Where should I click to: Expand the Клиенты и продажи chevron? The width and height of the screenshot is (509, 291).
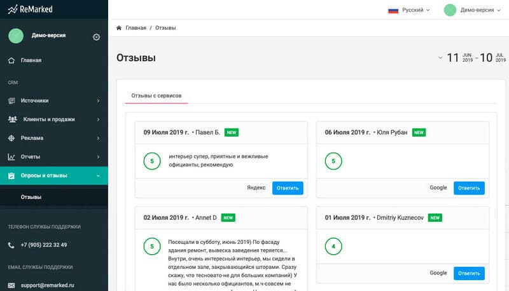click(x=98, y=119)
